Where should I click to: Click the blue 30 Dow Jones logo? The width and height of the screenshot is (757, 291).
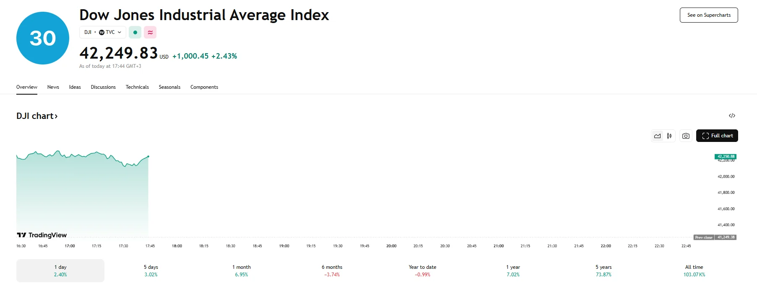tap(43, 38)
